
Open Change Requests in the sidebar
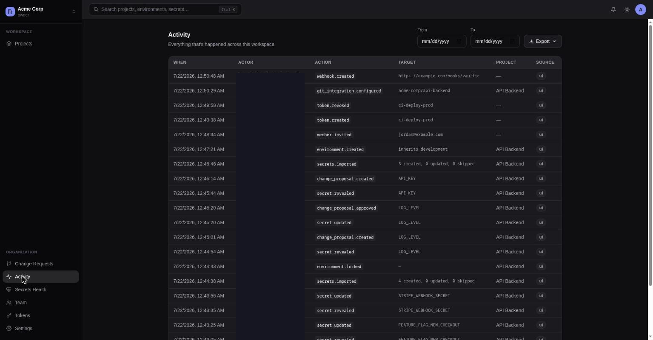coord(40,264)
